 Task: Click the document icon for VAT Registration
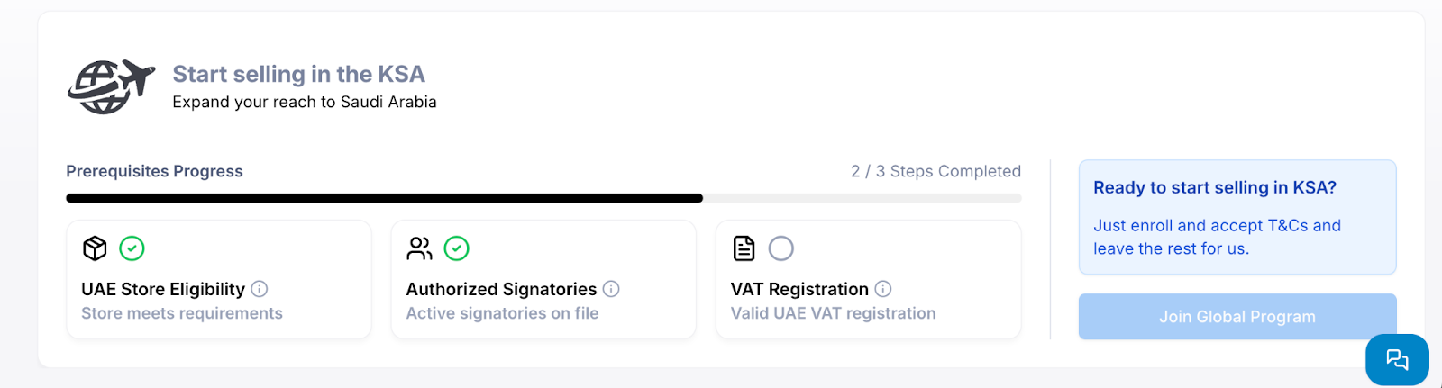(744, 248)
